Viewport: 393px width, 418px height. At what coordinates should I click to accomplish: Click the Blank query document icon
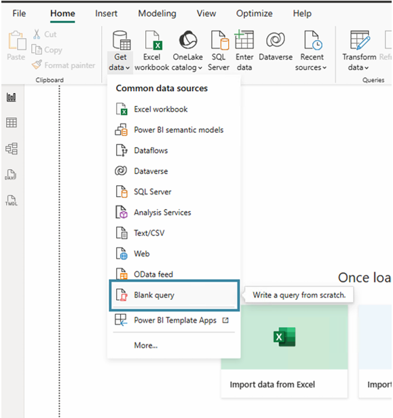point(121,294)
